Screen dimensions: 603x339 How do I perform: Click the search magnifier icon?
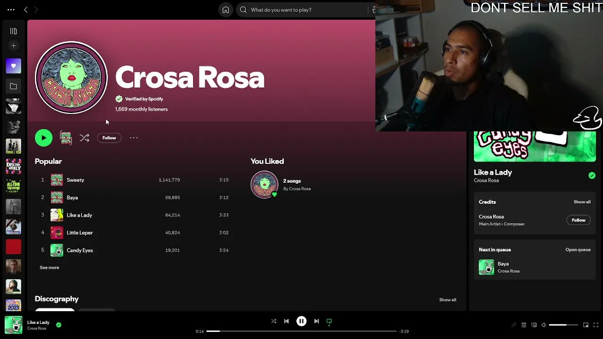(x=243, y=9)
